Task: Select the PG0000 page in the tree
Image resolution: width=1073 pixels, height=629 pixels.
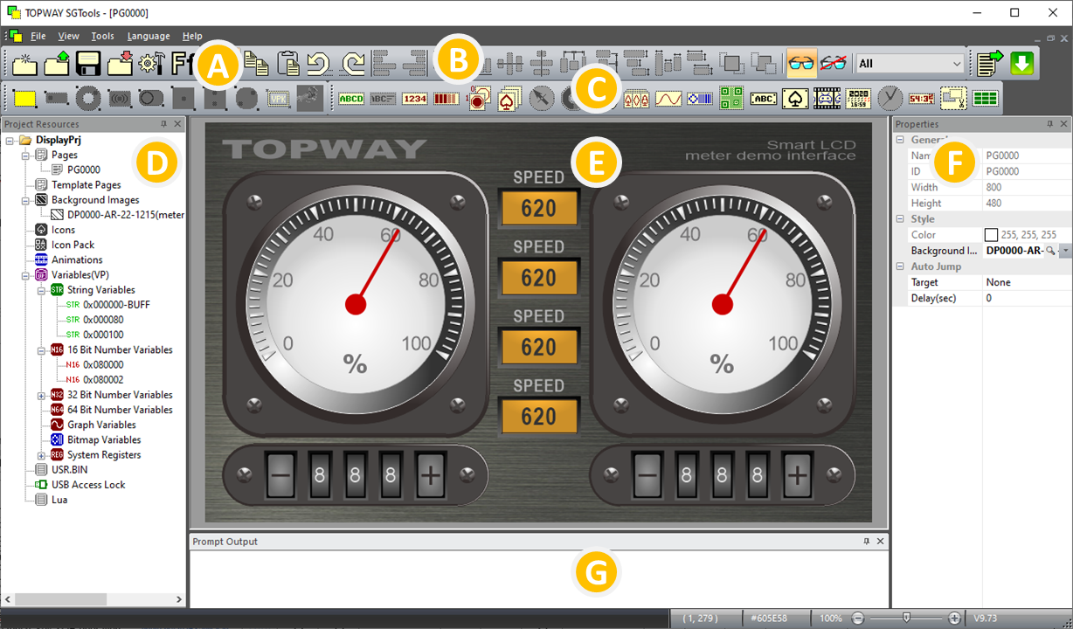Action: [83, 170]
